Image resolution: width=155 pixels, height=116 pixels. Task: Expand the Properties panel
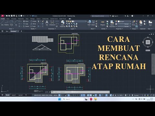(x=119, y=29)
